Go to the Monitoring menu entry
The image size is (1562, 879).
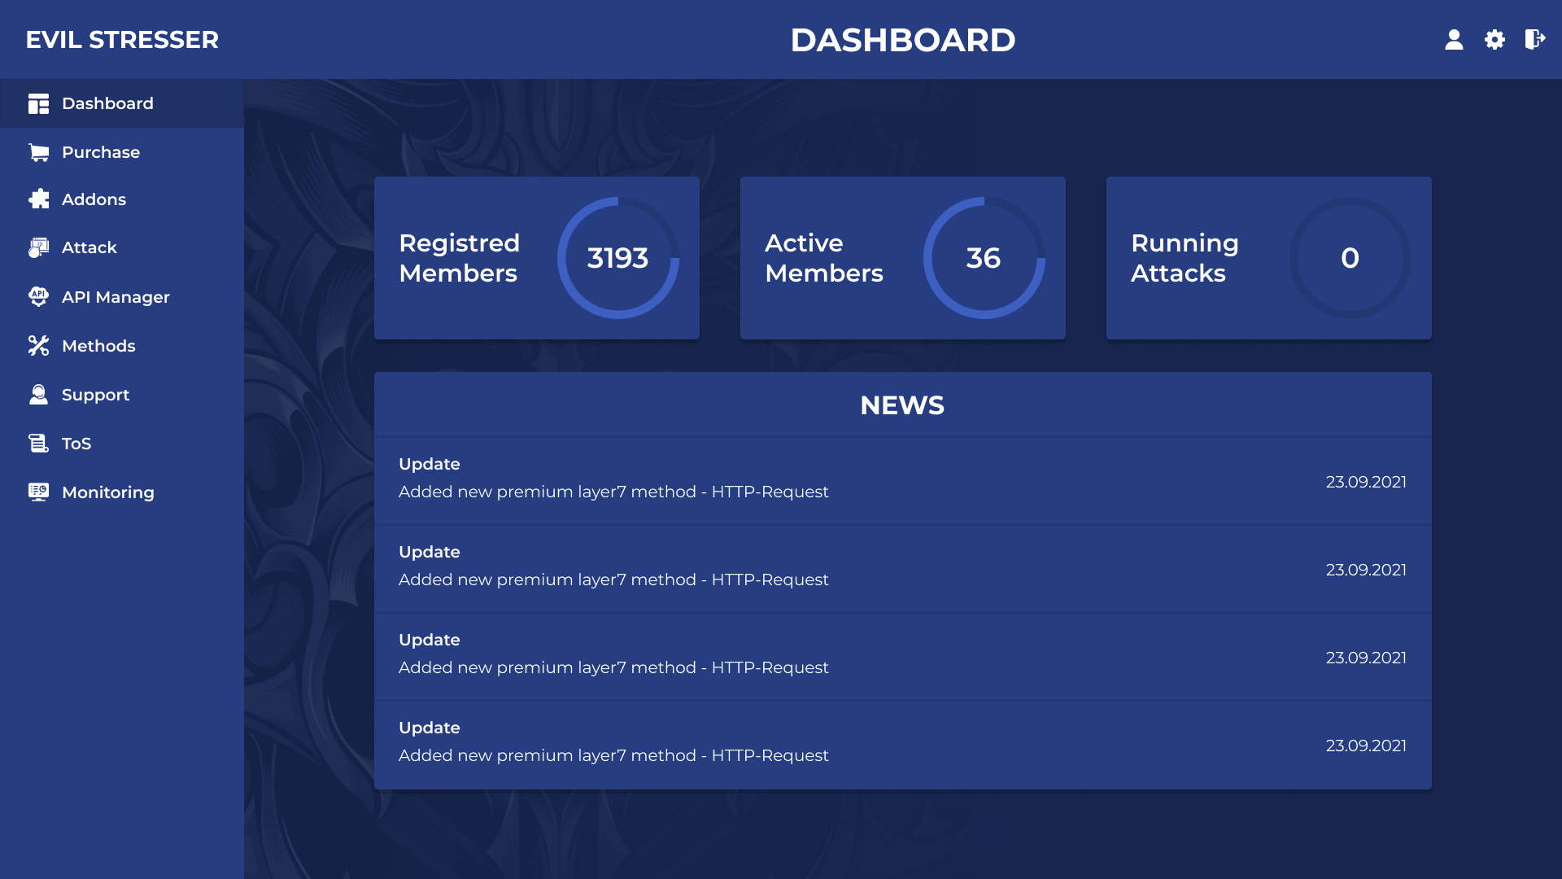coord(122,492)
